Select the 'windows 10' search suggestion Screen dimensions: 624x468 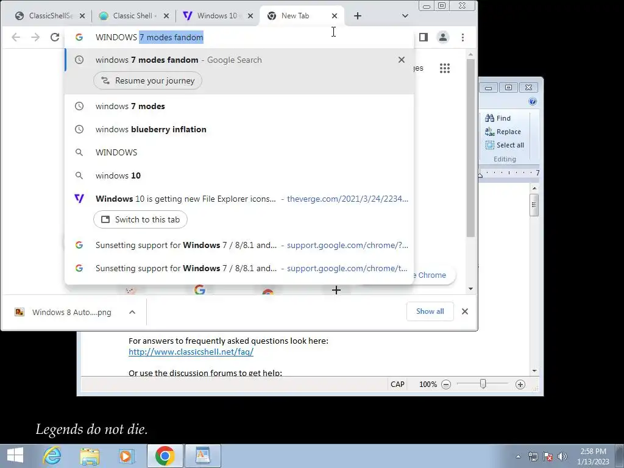click(239, 175)
